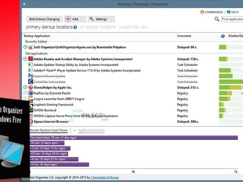Click load bar '+2 sec. (5 days 12 hr. ago)'
This screenshot has height=182, width=243.
(50, 148)
